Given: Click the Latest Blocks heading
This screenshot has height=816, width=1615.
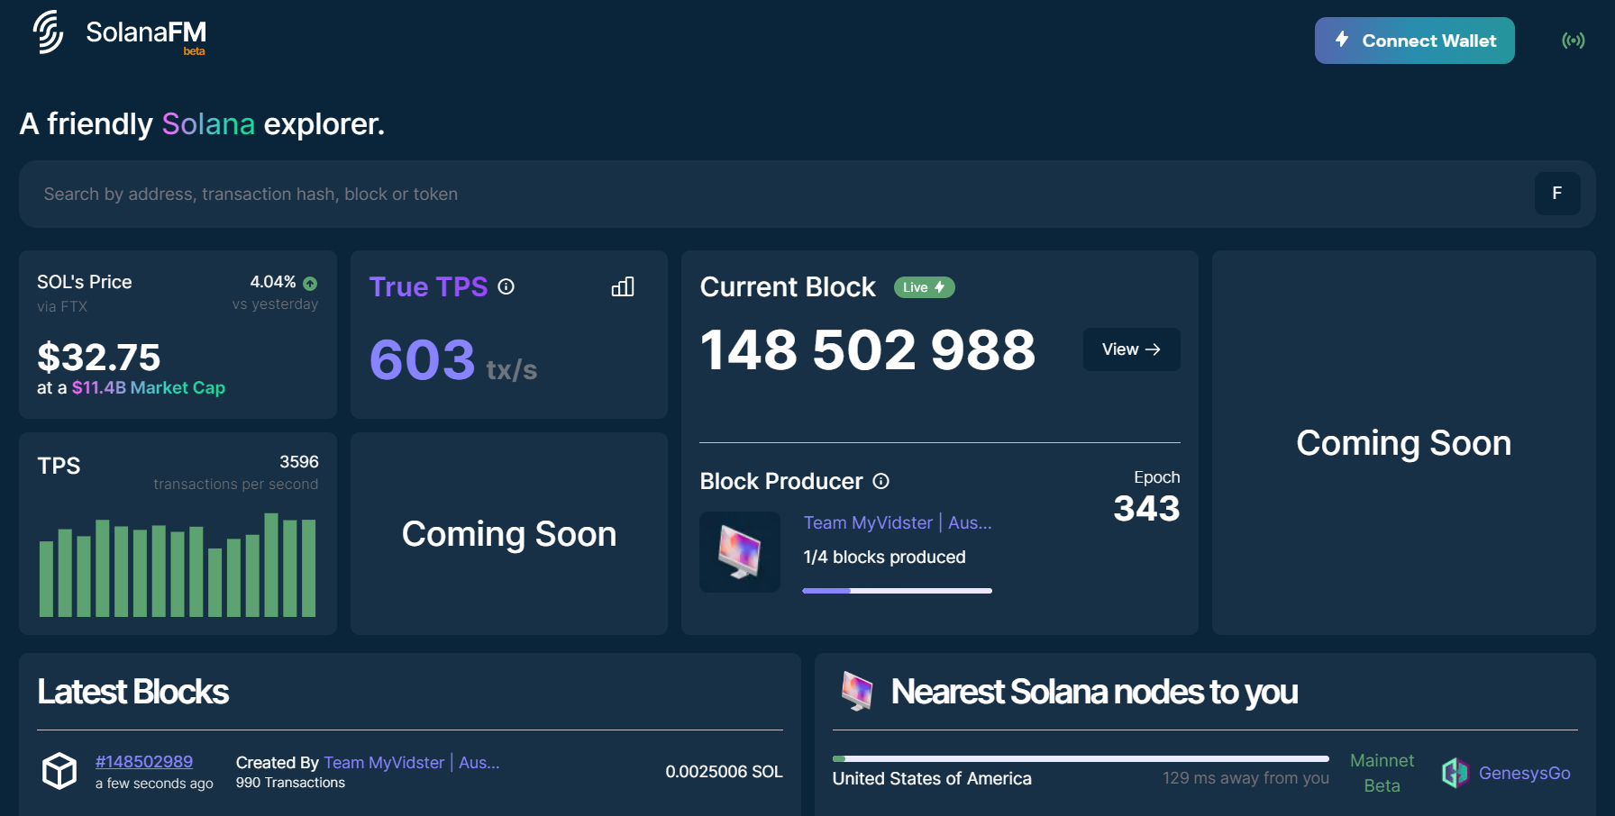Looking at the screenshot, I should (x=133, y=692).
